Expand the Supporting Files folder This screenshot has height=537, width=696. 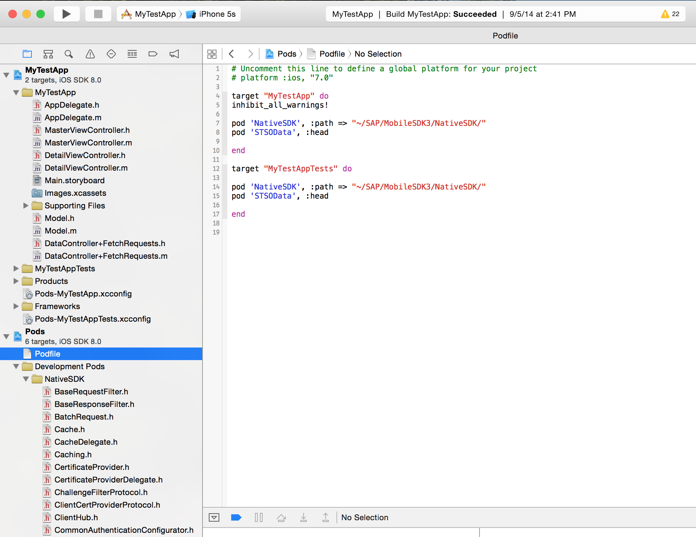coord(26,206)
